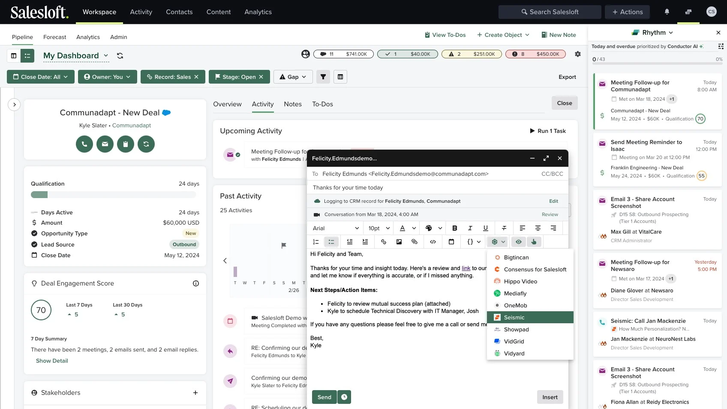The image size is (727, 409).
Task: Open the 10pt font size dropdown
Action: pos(379,228)
